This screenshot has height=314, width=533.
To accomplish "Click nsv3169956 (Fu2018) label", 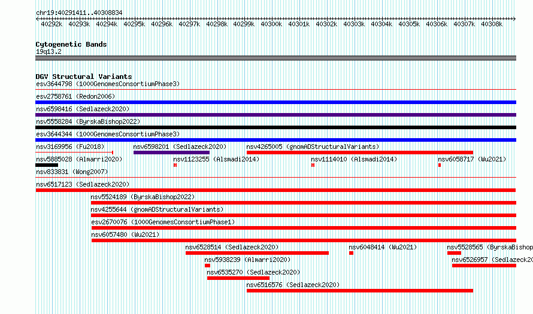I will click(70, 147).
